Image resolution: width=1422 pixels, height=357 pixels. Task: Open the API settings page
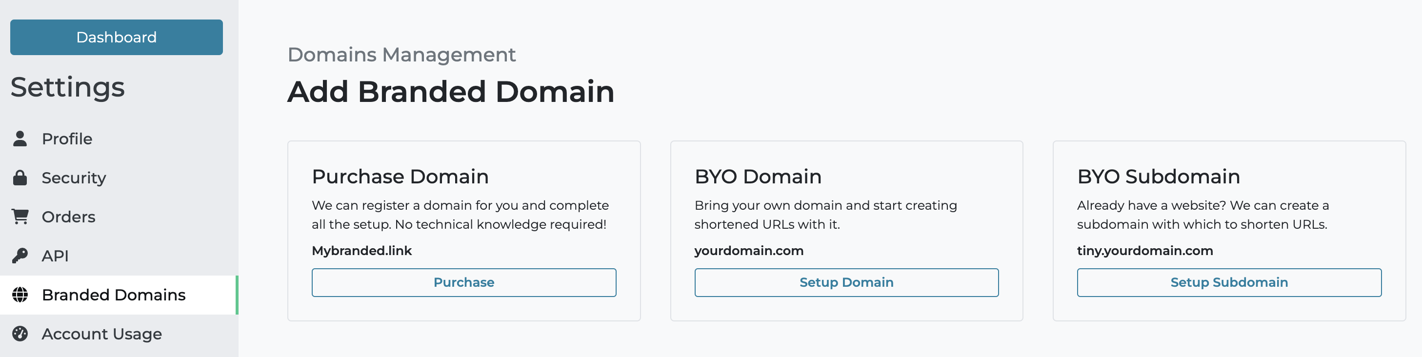55,256
